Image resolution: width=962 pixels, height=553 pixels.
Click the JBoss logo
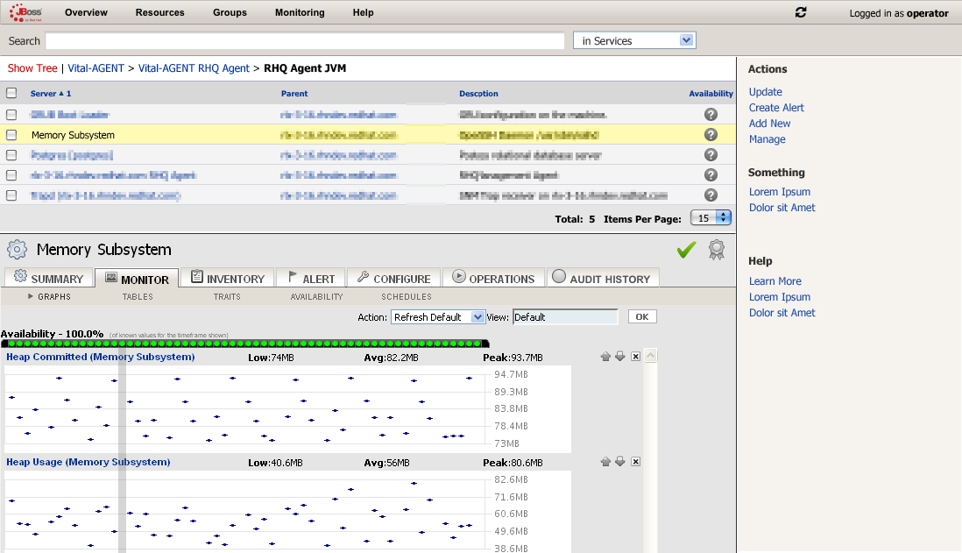(25, 12)
